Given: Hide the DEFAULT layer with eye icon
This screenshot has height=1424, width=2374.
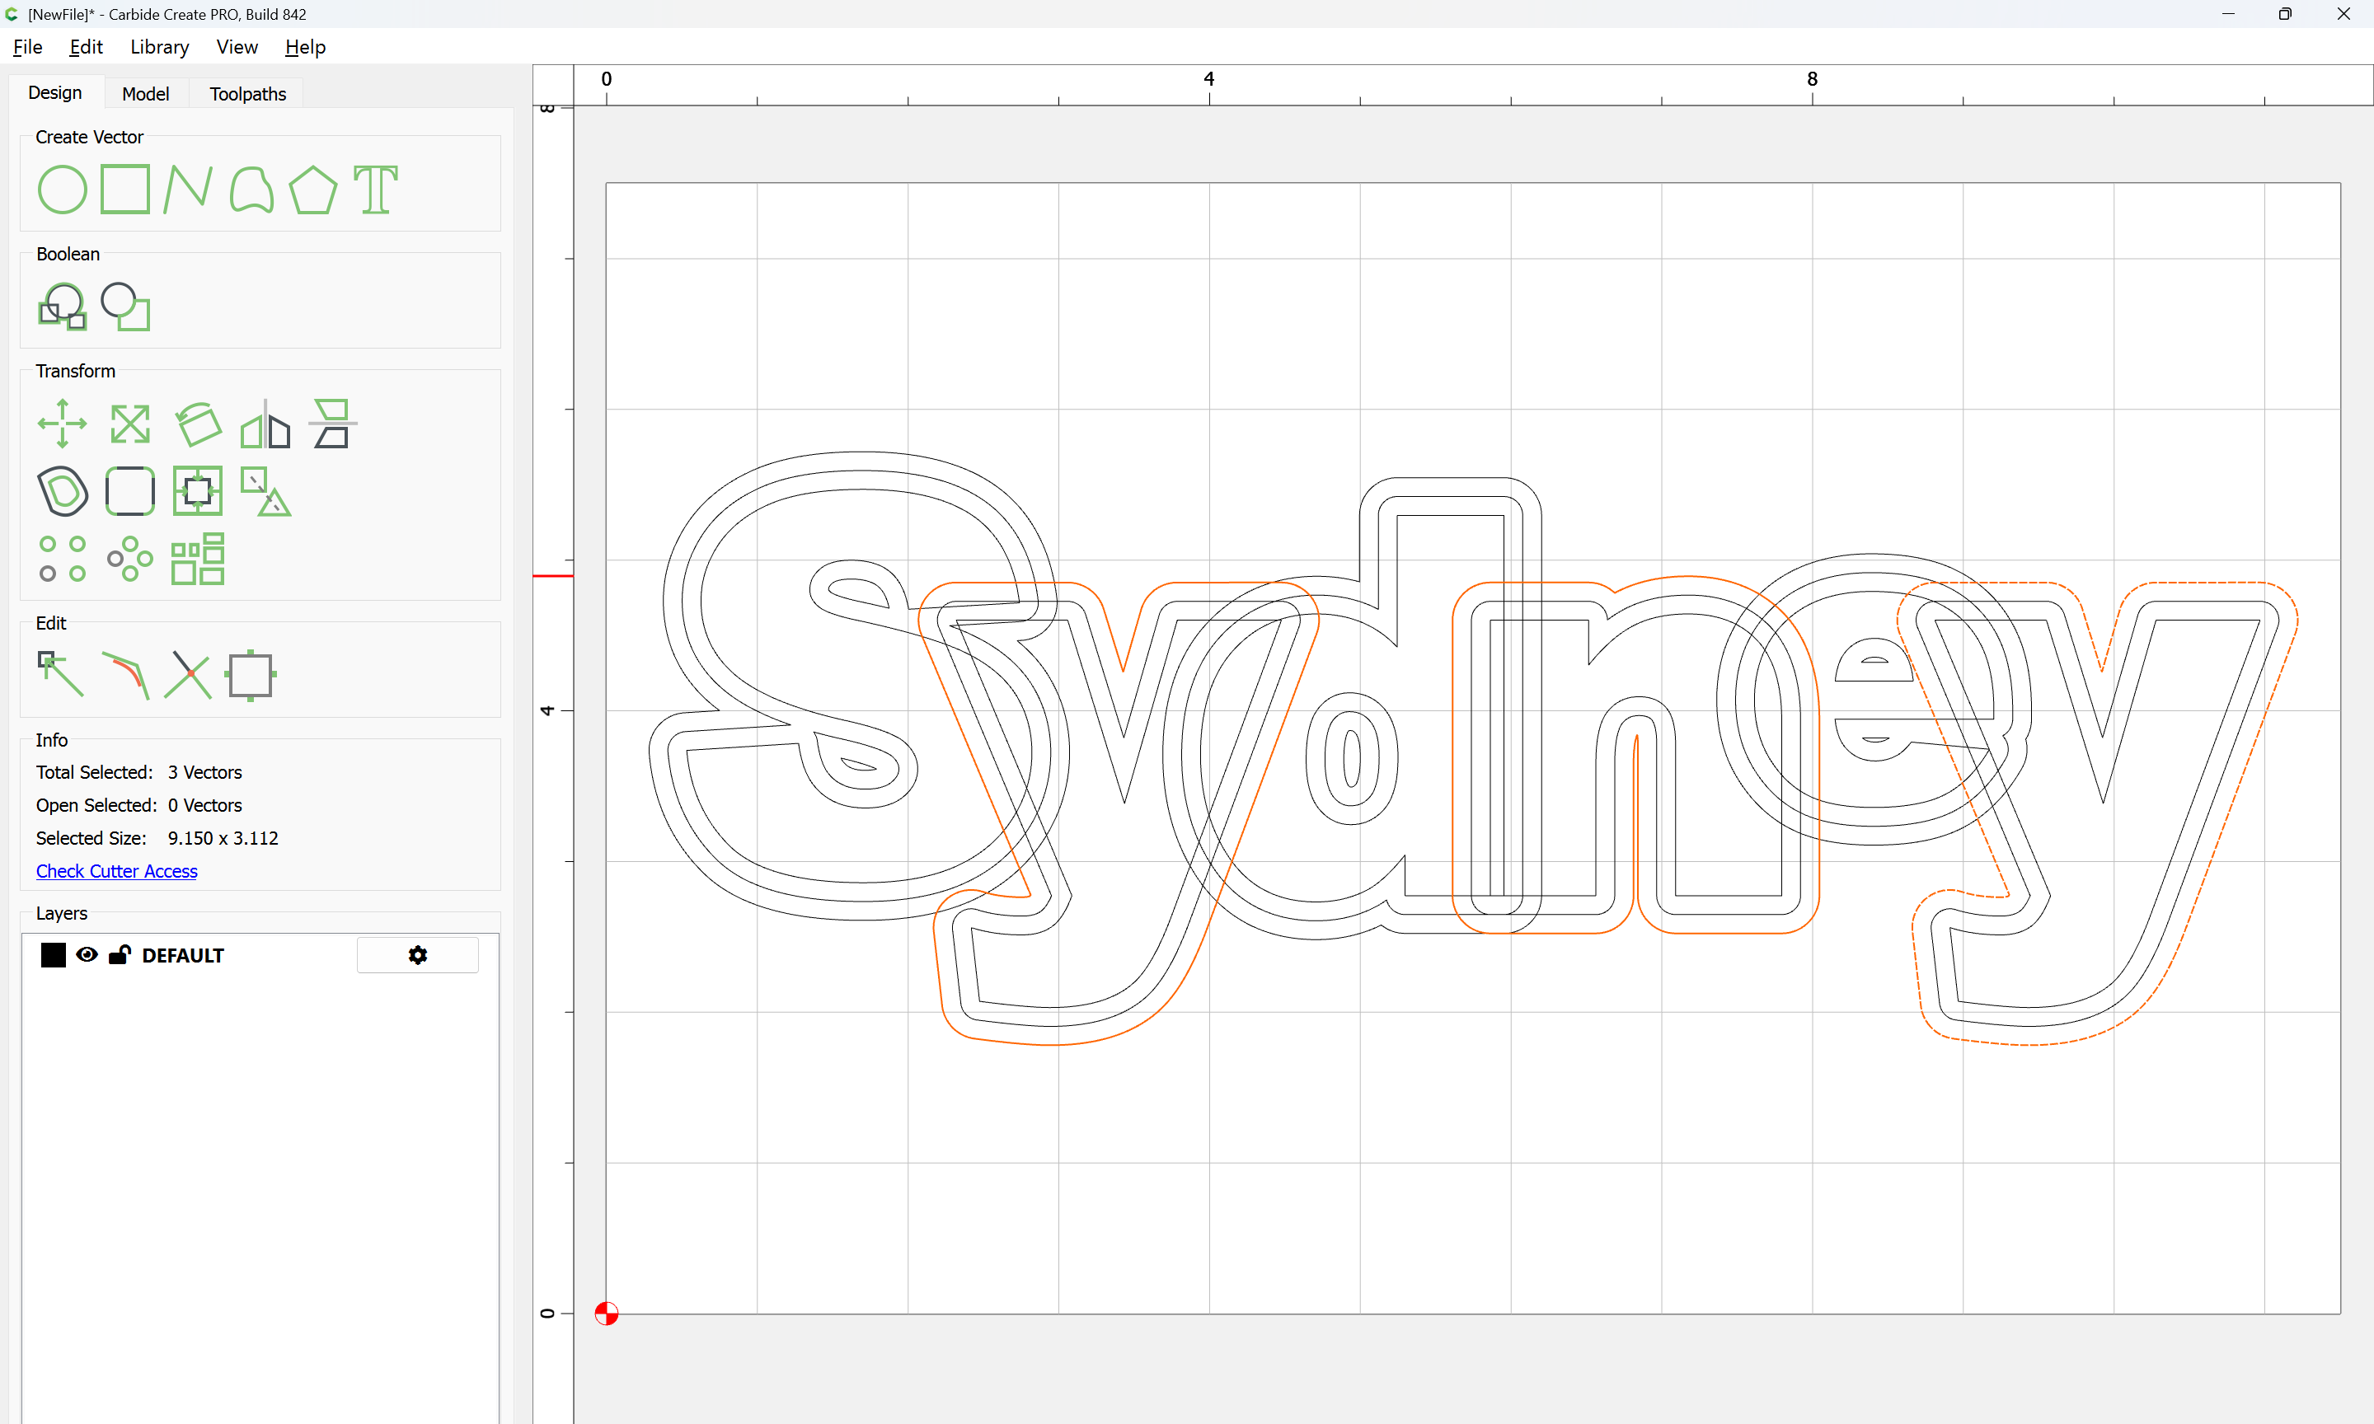Looking at the screenshot, I should 87,955.
